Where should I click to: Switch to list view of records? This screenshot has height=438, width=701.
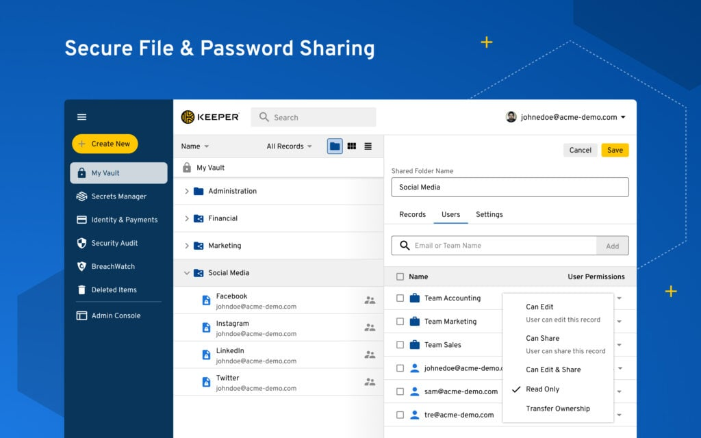(x=368, y=145)
